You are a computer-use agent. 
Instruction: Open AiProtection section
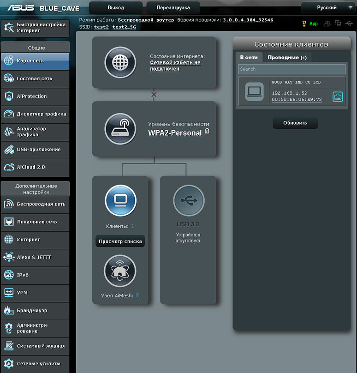[35, 96]
